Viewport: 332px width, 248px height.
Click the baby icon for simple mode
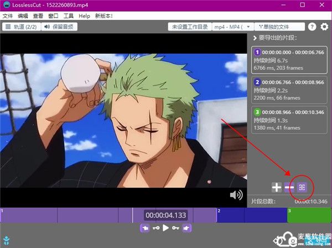click(x=6, y=240)
